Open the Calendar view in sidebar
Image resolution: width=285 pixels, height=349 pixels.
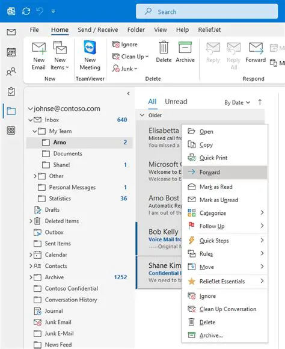click(11, 52)
